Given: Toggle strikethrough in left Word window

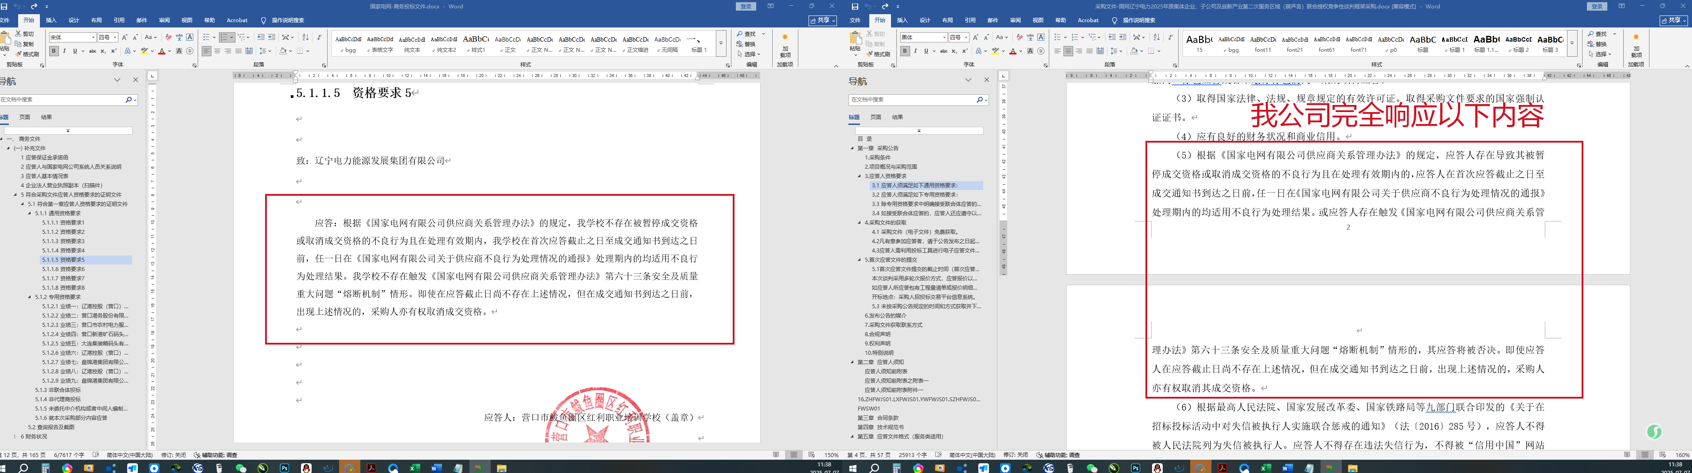Looking at the screenshot, I should (92, 51).
